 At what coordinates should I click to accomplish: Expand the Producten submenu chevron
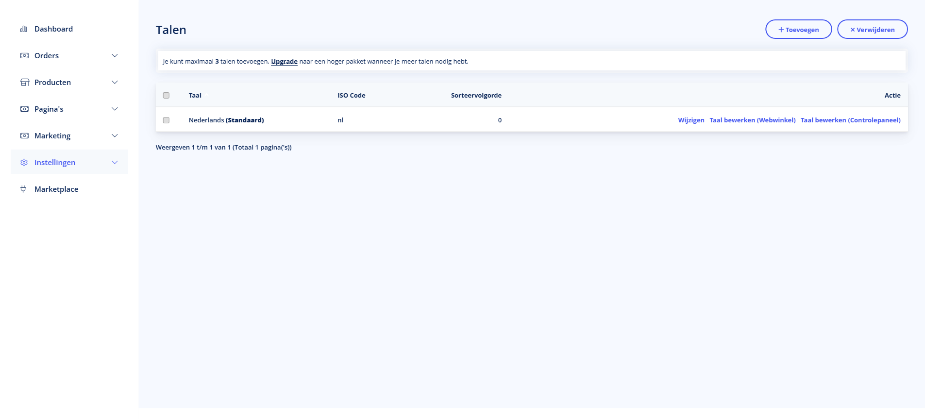pos(115,83)
